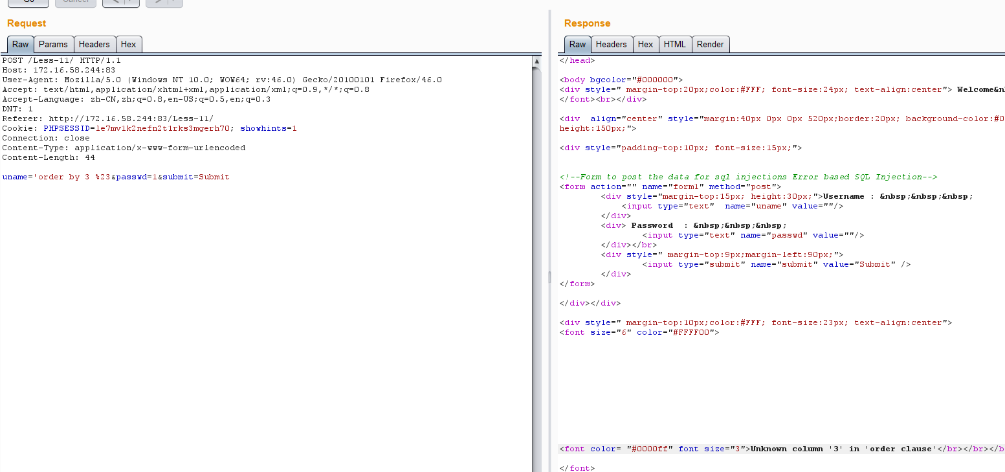This screenshot has width=1005, height=472.
Task: Click the orange 'Response' panel heading
Action: coord(587,23)
